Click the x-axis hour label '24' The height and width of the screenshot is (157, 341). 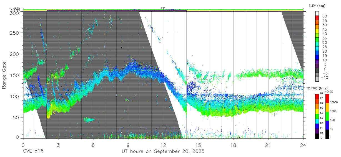[x=303, y=145]
